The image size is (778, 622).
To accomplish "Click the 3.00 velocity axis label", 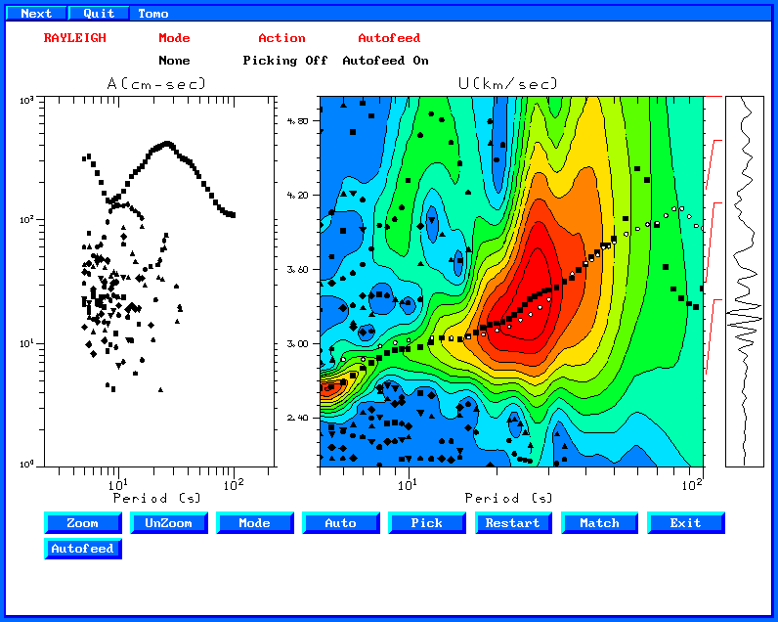I will [x=297, y=343].
